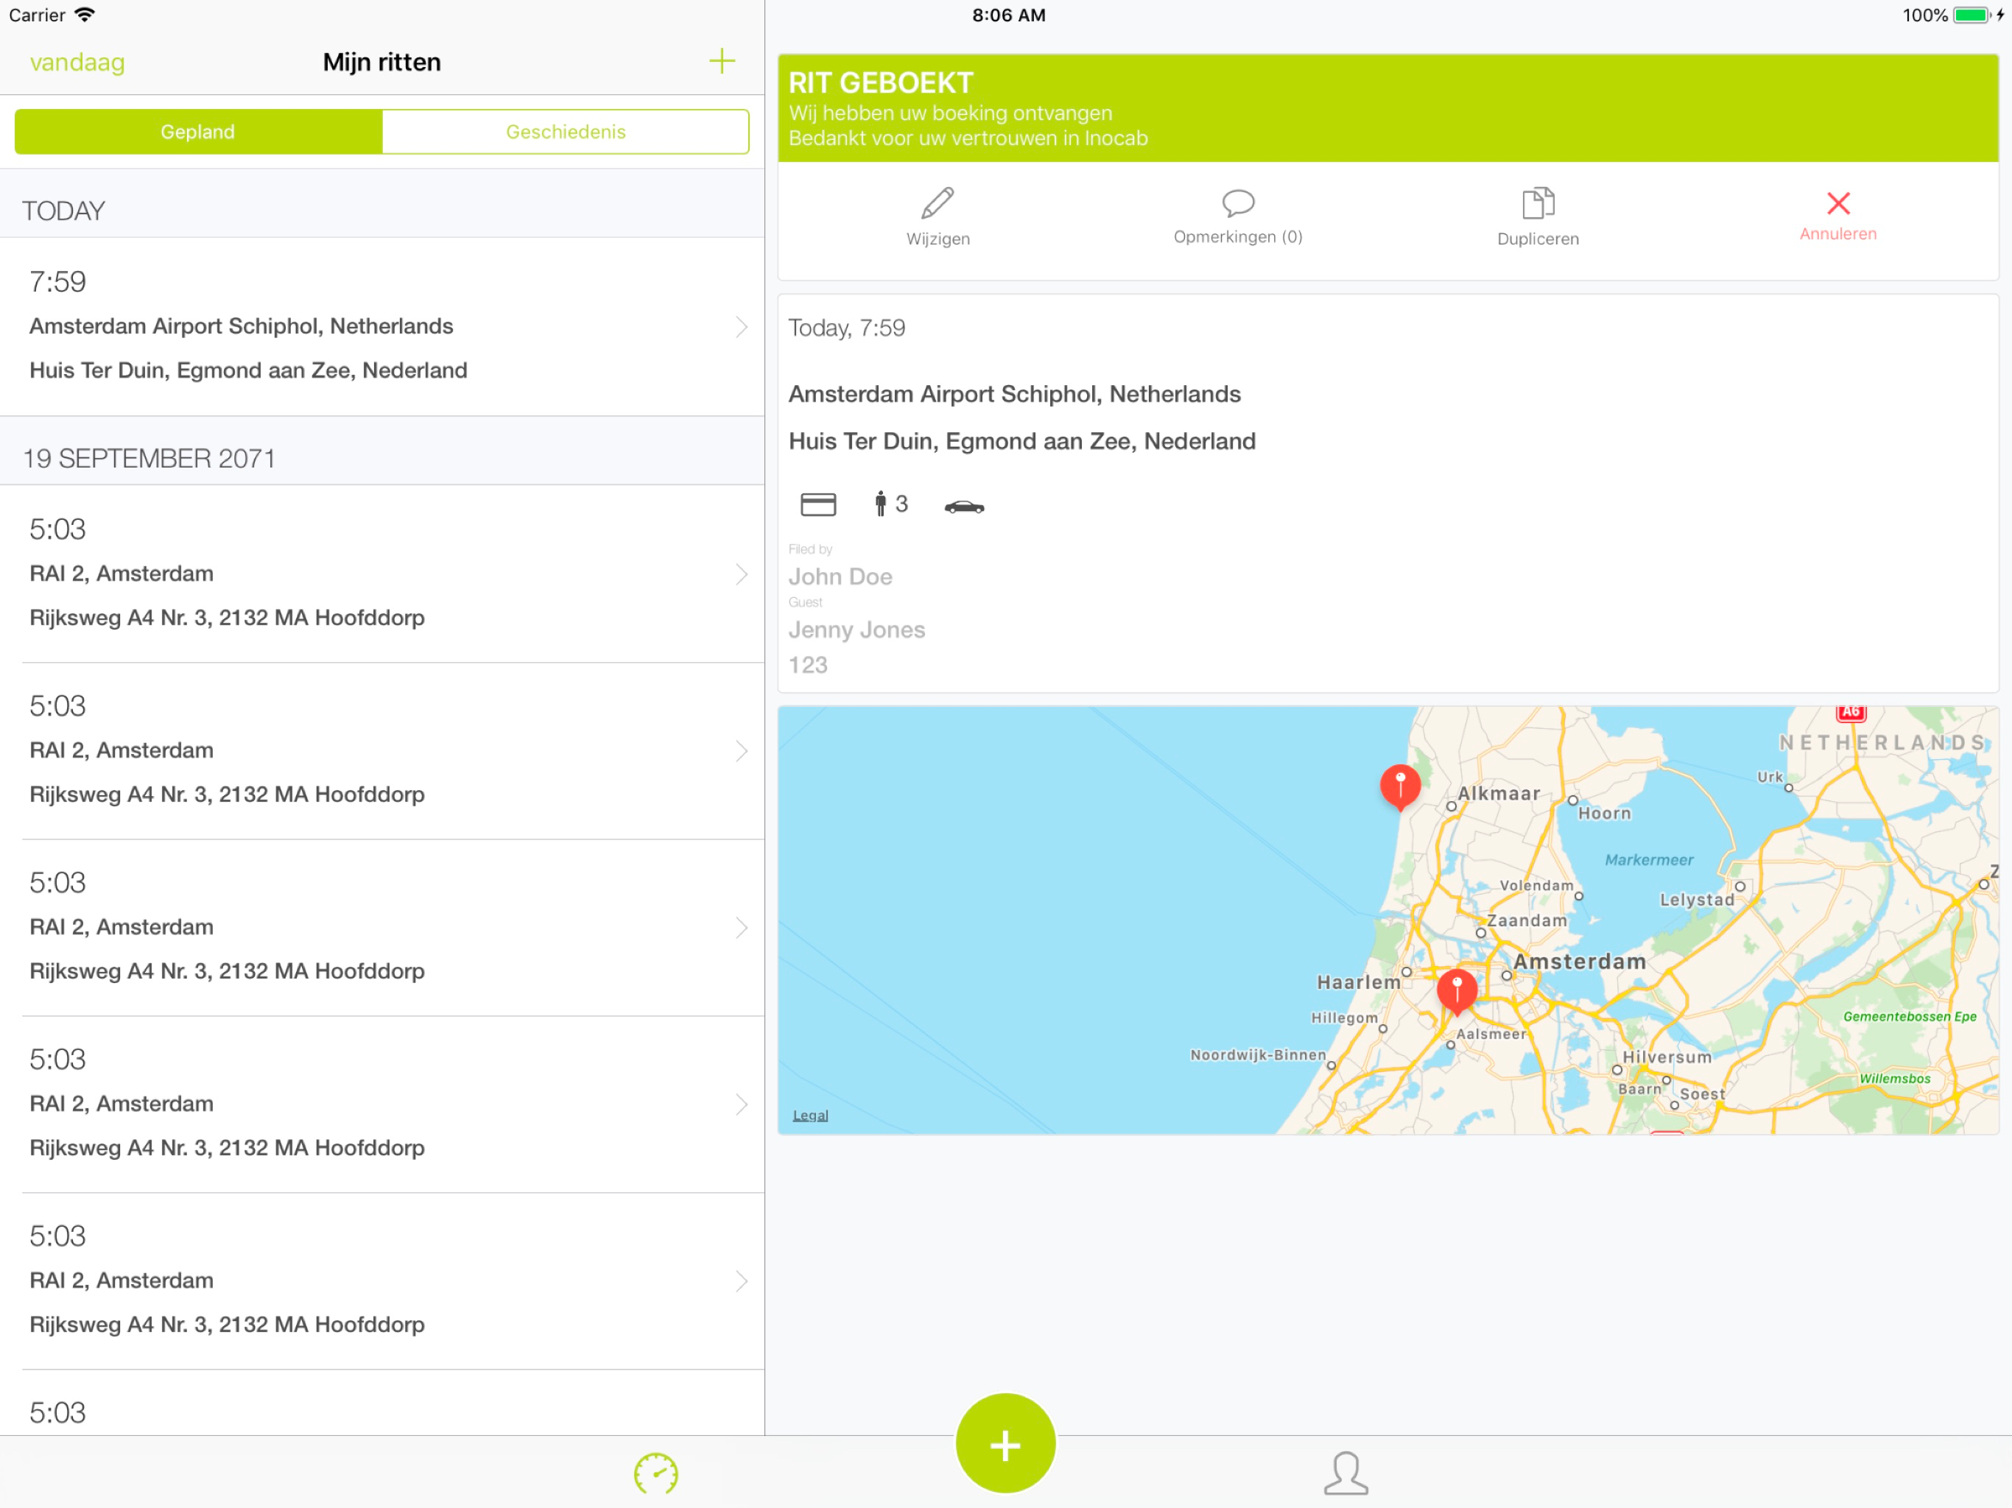This screenshot has height=1508, width=2012.
Task: Tap the Wi-Fi status icon
Action: [x=85, y=15]
